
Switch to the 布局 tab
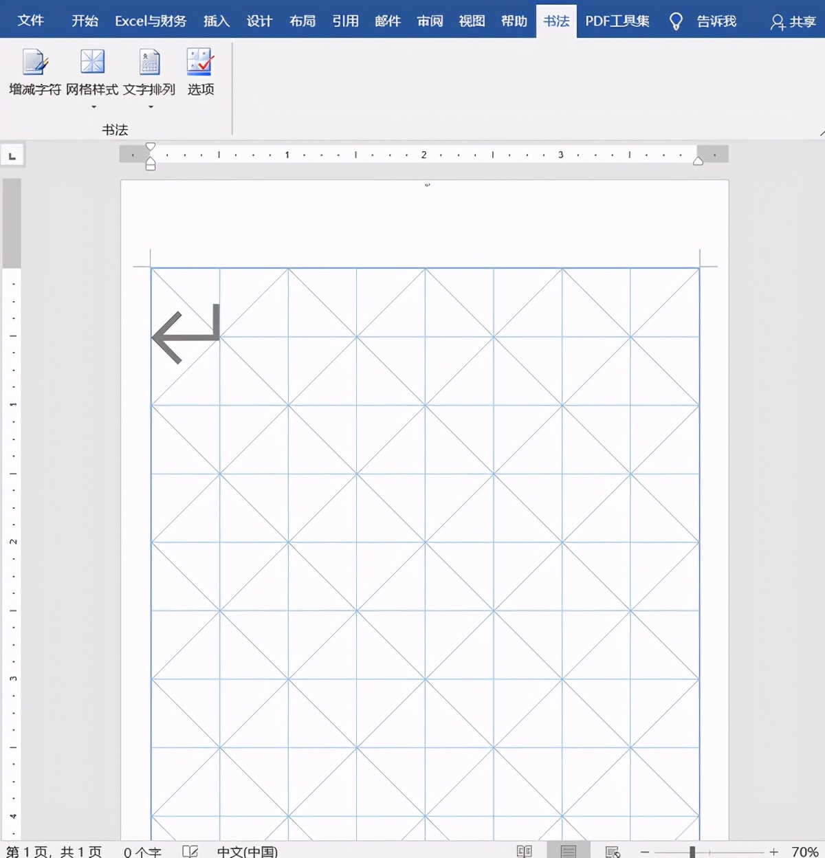click(302, 21)
